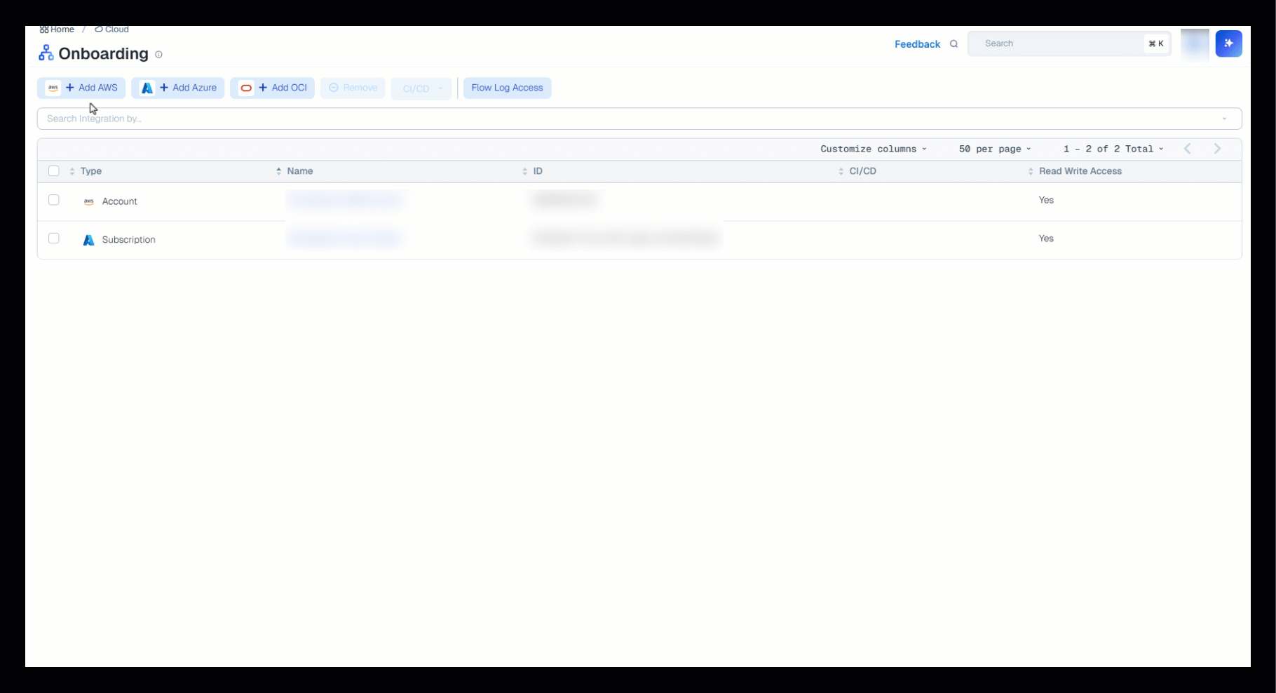Open the blue AI sparkle assistant button

pos(1228,43)
